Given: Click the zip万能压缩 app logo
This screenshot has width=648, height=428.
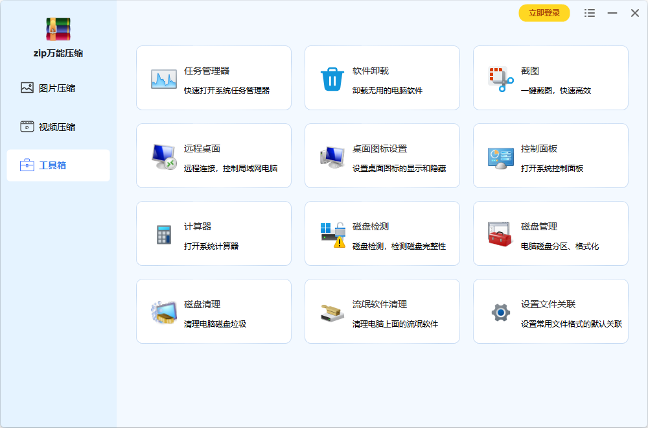Looking at the screenshot, I should (x=58, y=29).
